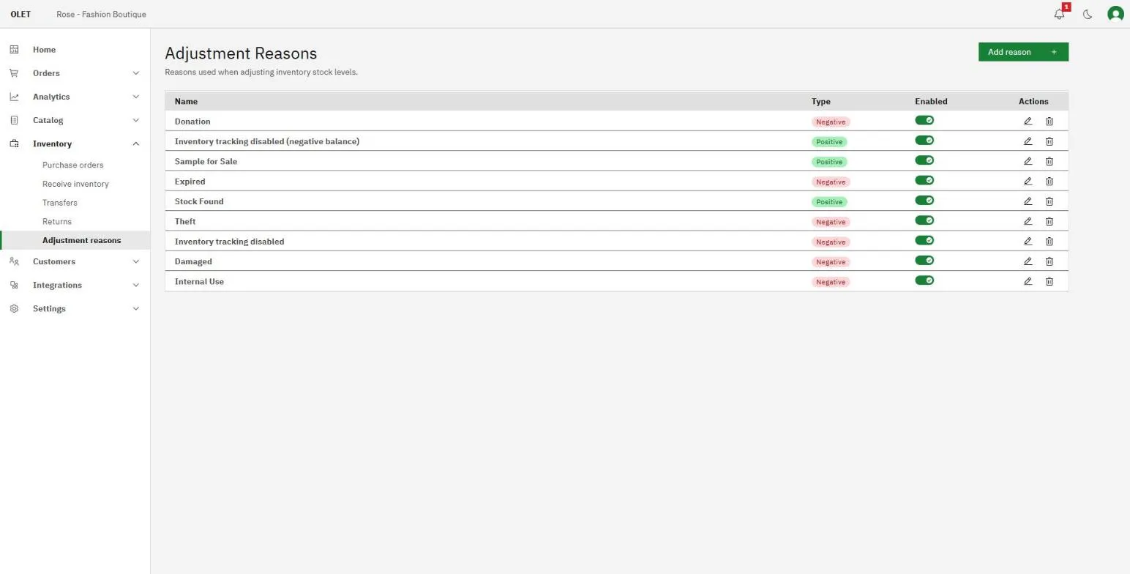The width and height of the screenshot is (1130, 574).
Task: Switch to dark mode with moon icon
Action: [x=1088, y=14]
